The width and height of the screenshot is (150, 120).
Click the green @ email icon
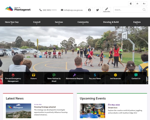(x=54, y=75)
